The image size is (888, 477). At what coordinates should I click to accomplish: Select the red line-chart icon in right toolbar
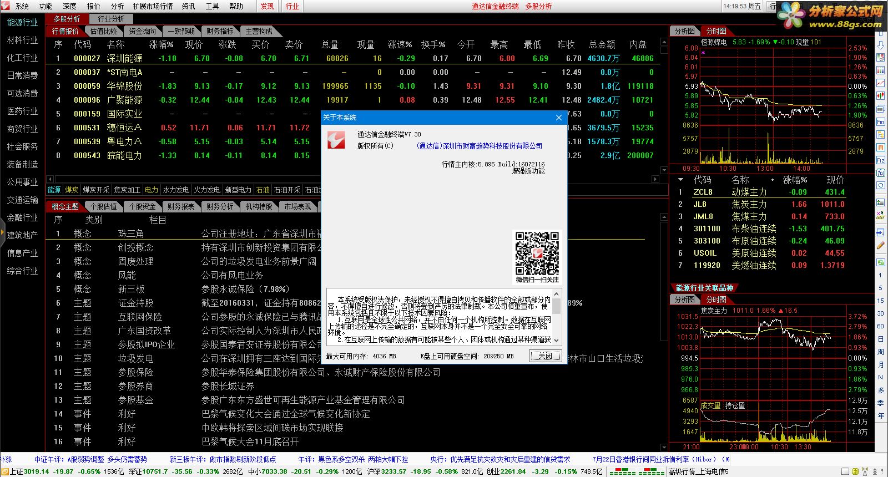pos(881,83)
